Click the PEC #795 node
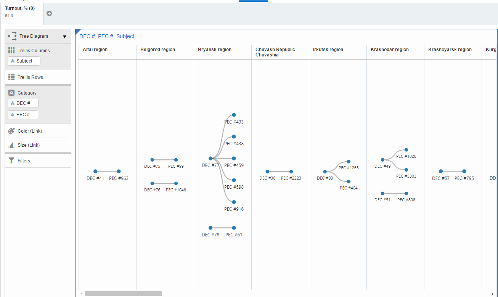498x297 pixels. tap(464, 171)
